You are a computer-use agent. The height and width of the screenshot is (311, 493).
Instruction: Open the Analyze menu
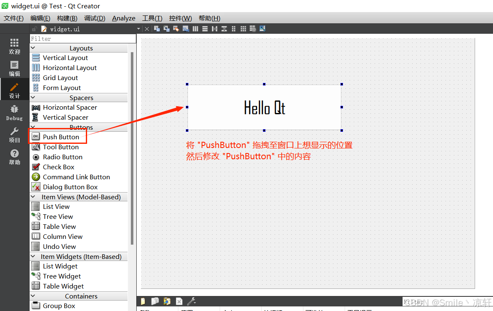[124, 18]
